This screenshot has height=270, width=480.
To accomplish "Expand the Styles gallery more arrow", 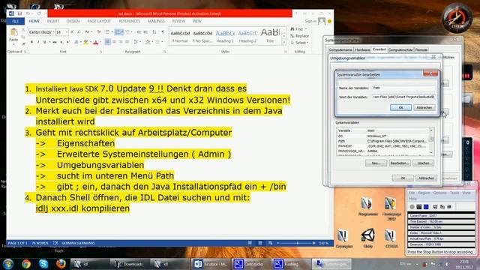I will click(283, 42).
